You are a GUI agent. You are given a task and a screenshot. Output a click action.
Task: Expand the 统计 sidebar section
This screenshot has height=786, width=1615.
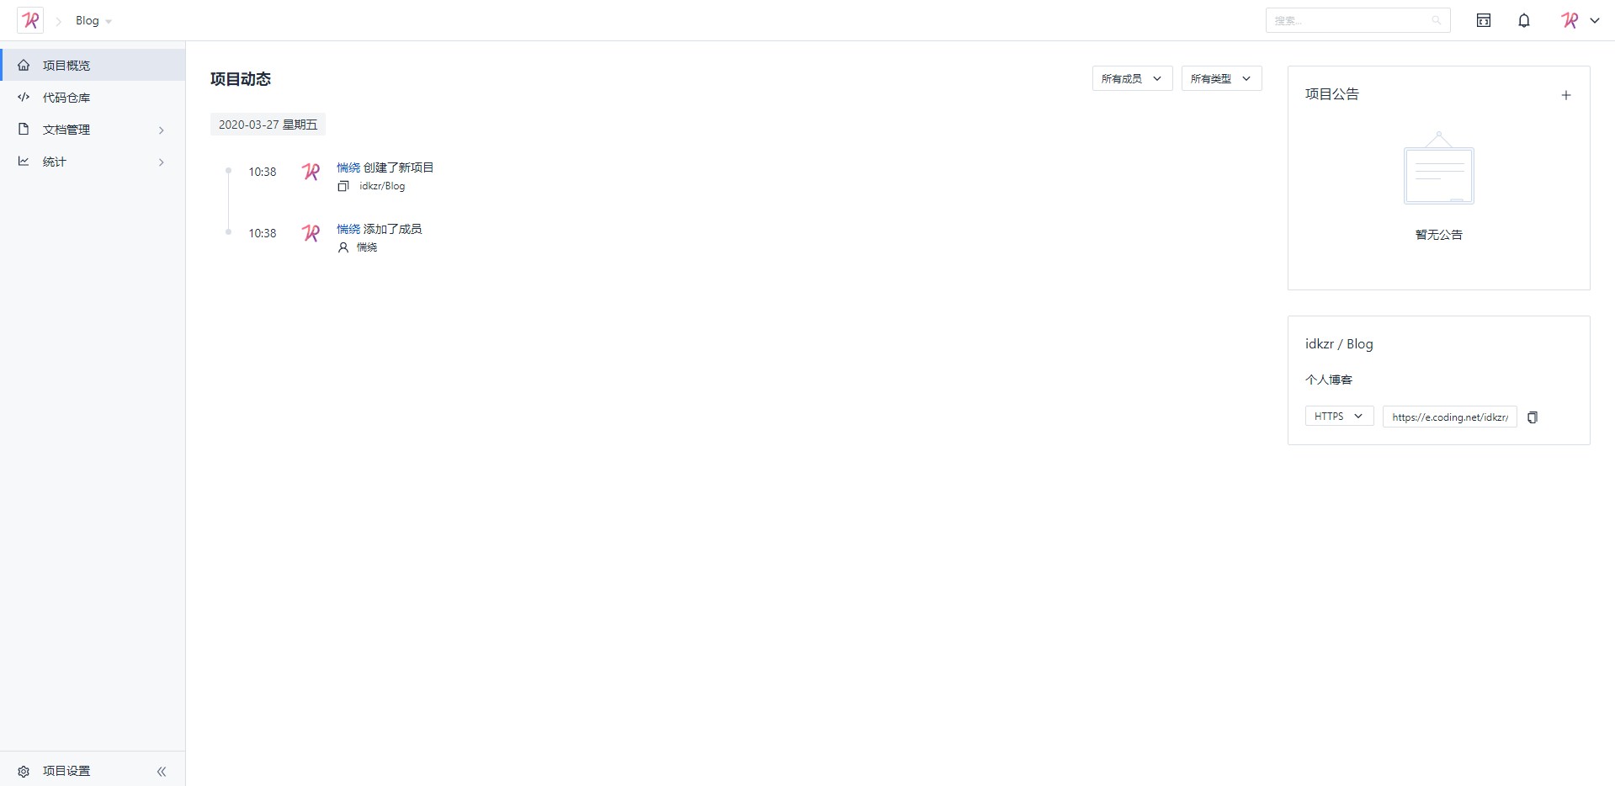pyautogui.click(x=161, y=162)
